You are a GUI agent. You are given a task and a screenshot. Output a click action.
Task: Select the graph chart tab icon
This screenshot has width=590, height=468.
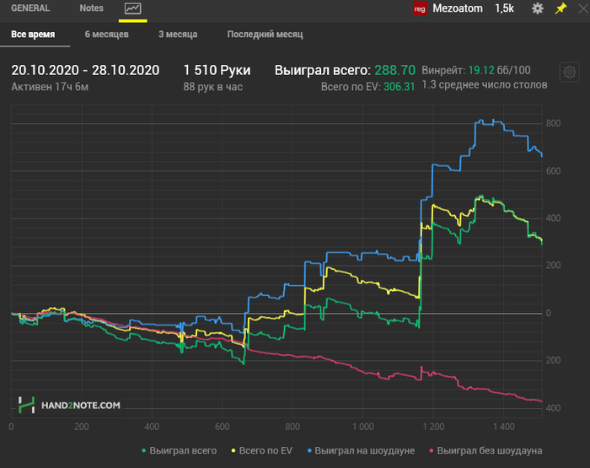[x=133, y=8]
